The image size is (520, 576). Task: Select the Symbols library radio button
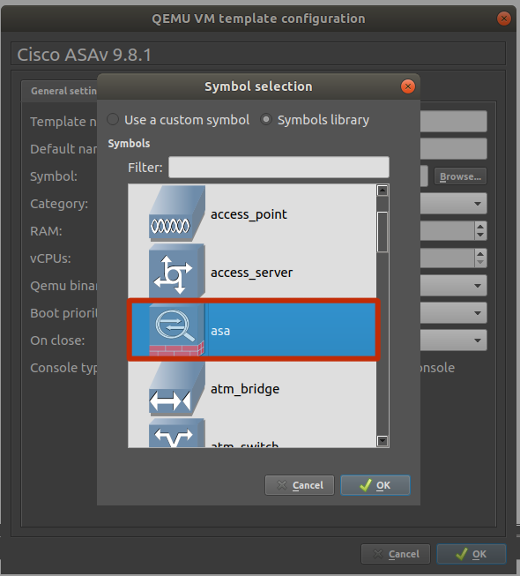point(265,119)
